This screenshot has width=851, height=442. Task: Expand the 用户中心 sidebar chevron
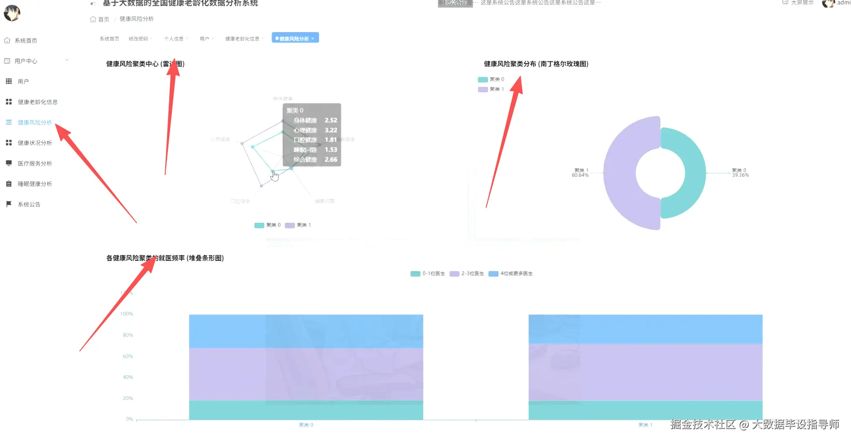(67, 60)
